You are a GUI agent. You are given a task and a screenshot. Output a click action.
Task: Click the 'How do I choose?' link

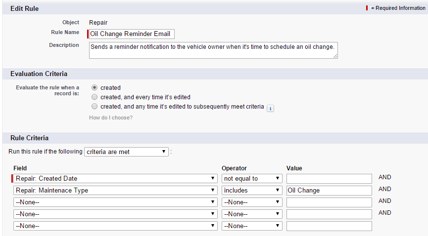[110, 118]
